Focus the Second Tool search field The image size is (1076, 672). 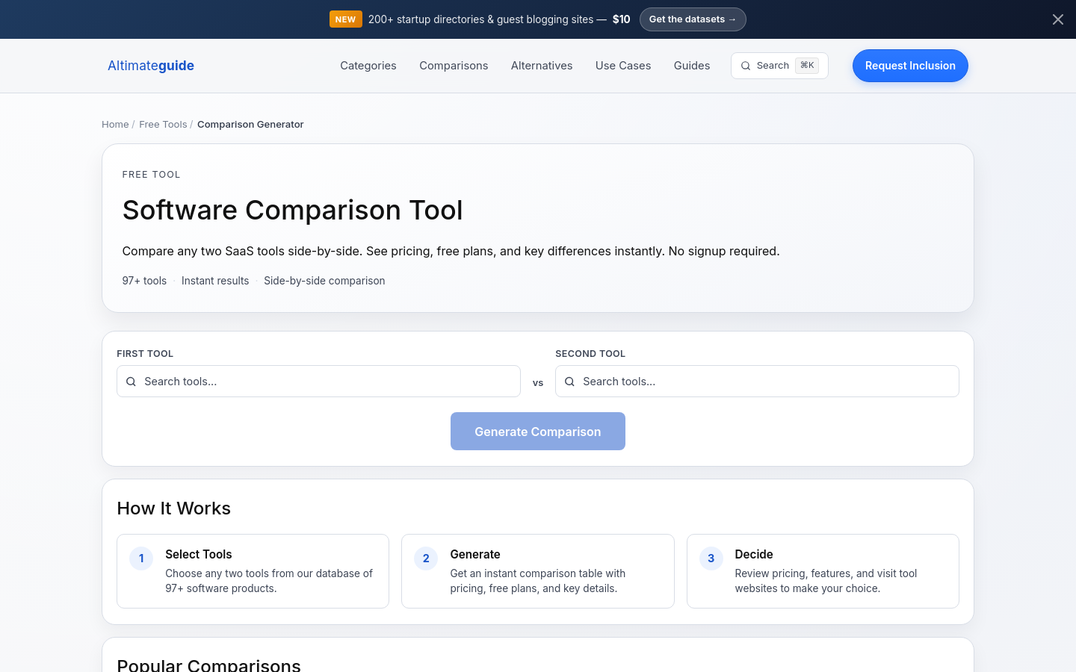click(x=757, y=382)
